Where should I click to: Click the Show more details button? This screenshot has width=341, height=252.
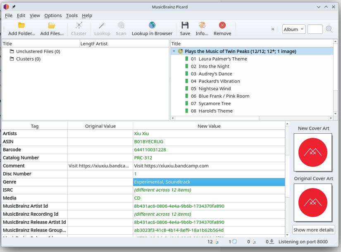(x=313, y=230)
